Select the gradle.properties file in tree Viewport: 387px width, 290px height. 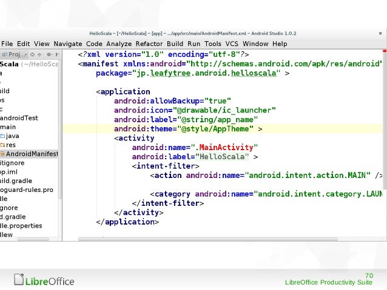coord(21,226)
